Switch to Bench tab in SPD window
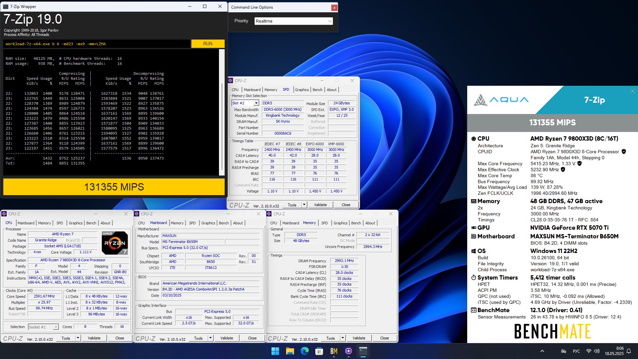 tap(317, 90)
